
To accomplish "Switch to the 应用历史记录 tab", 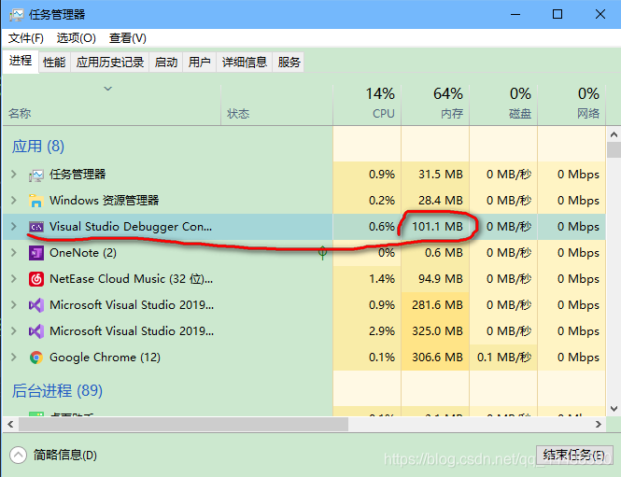I will 109,63.
